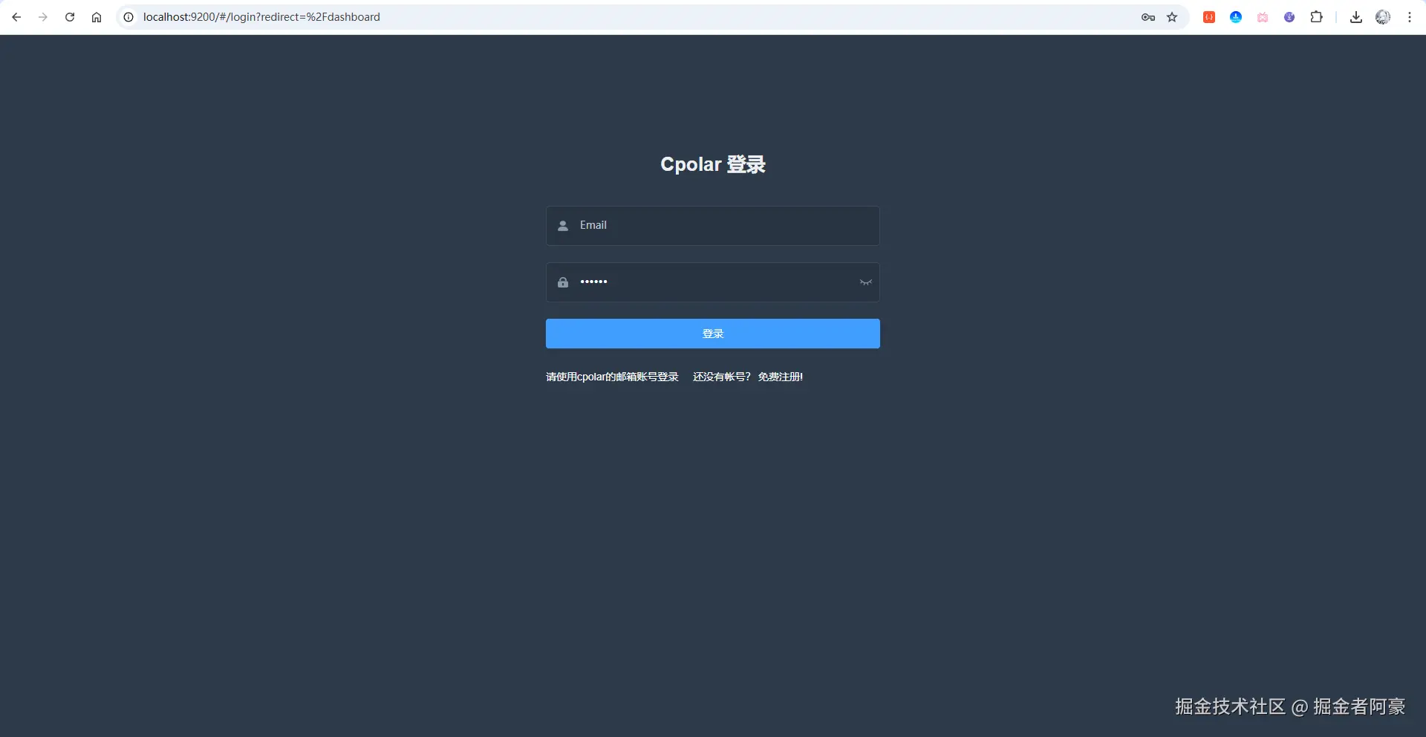Toggle password visibility eye icon
1426x737 pixels.
point(865,282)
